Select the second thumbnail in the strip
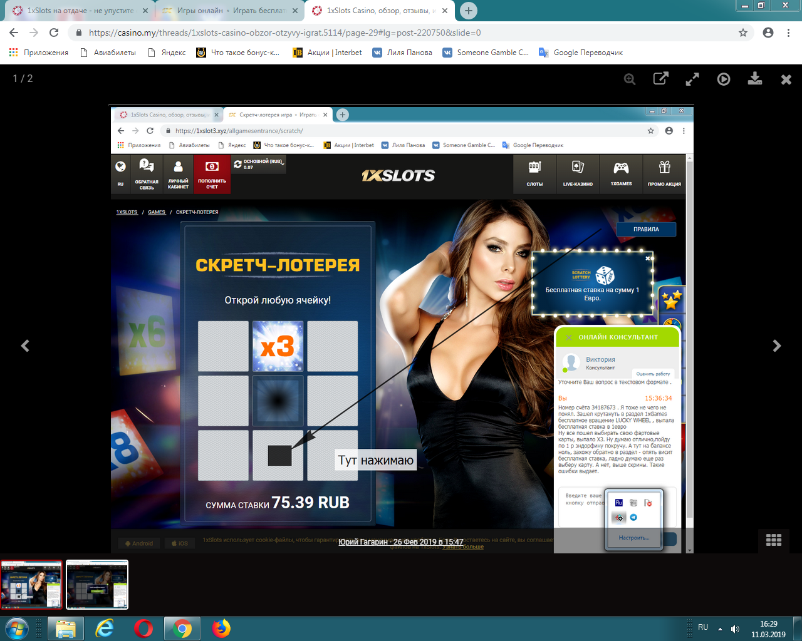The width and height of the screenshot is (802, 641). click(x=97, y=584)
